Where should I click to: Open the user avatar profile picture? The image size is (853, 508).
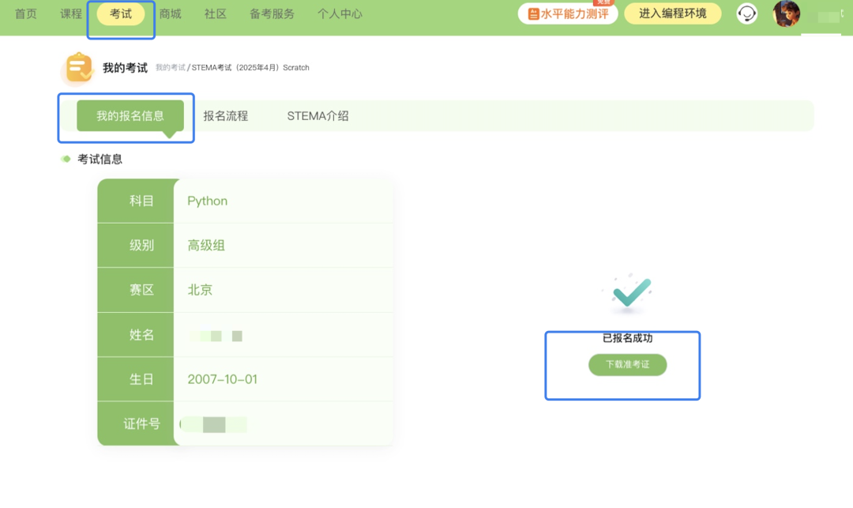[x=786, y=13]
